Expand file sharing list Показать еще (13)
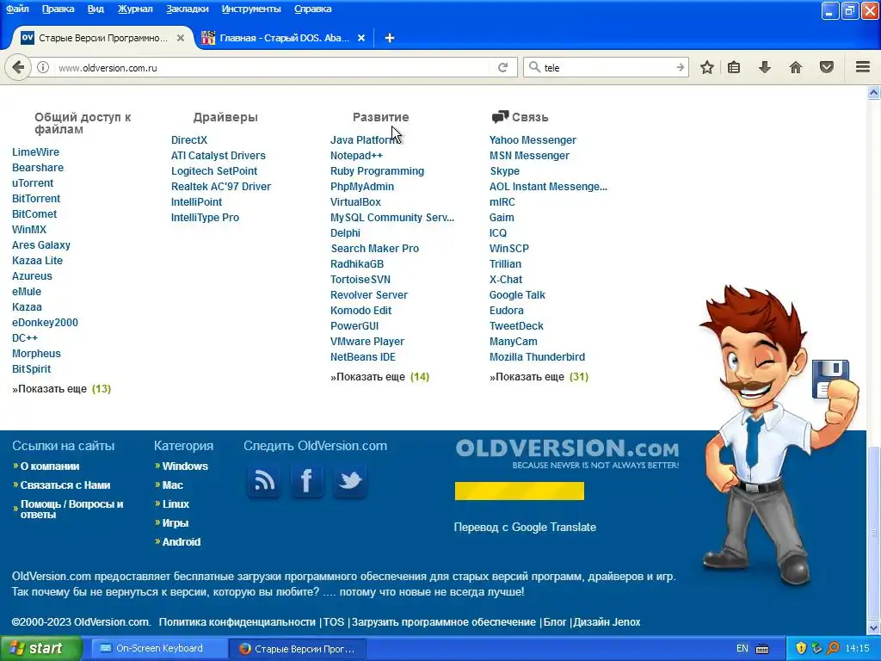 point(61,389)
